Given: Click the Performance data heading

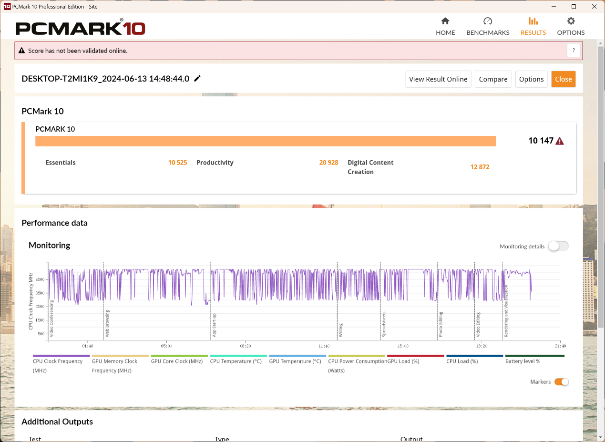Looking at the screenshot, I should 54,223.
